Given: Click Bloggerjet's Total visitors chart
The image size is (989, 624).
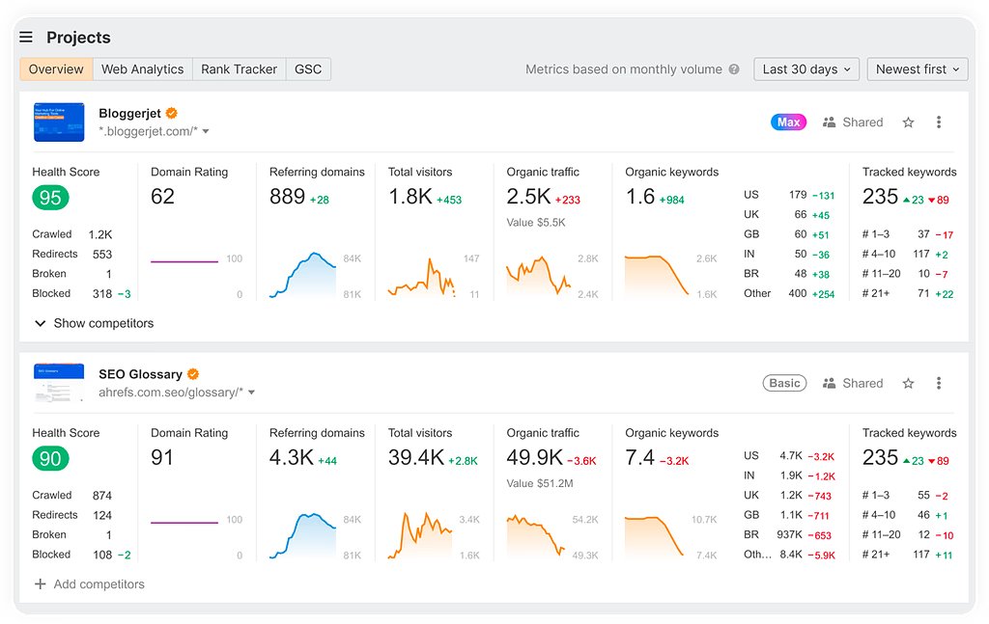Looking at the screenshot, I should pyautogui.click(x=421, y=277).
